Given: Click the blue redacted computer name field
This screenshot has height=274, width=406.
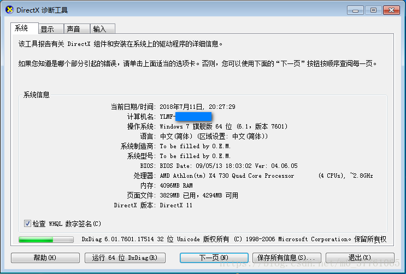Looking at the screenshot, I should (x=193, y=116).
